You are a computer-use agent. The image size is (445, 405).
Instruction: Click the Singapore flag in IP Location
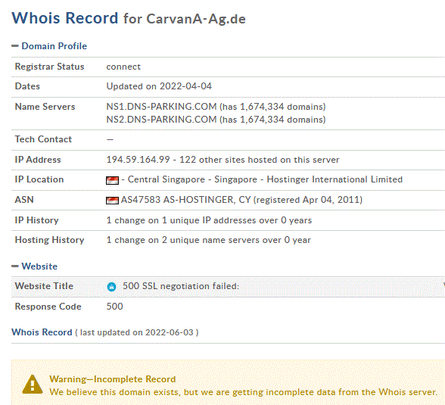coord(112,180)
